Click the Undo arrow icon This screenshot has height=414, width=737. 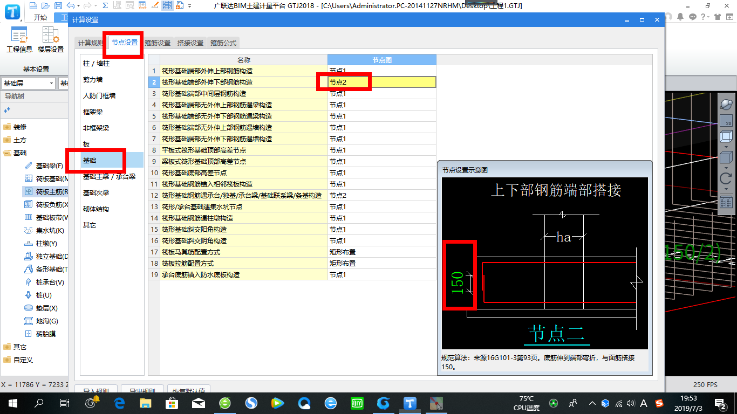pyautogui.click(x=71, y=5)
